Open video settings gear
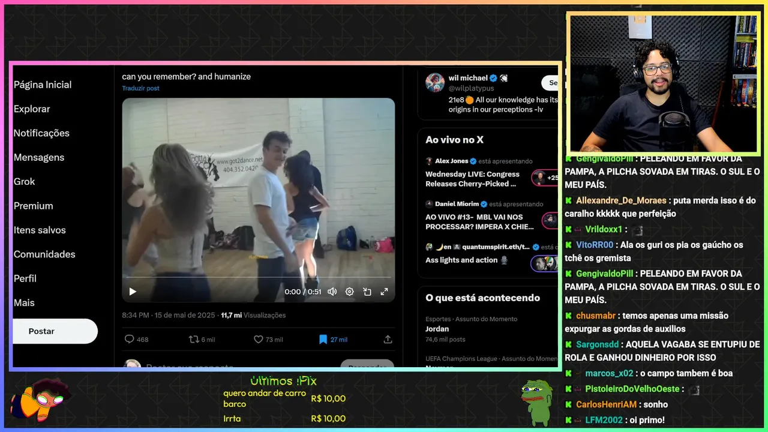Screen dimensions: 768x432 349,292
